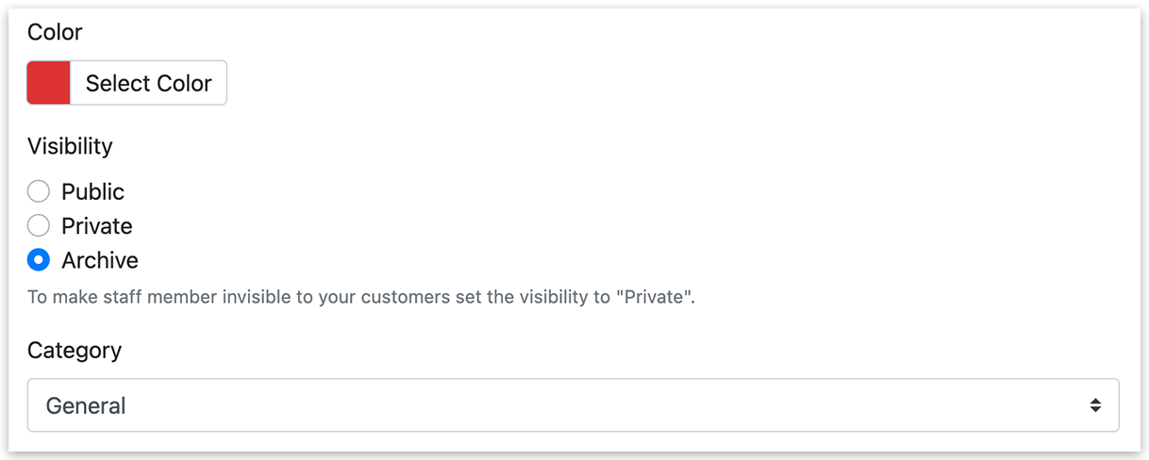Click the quoted "Private" word in help text

(x=656, y=298)
